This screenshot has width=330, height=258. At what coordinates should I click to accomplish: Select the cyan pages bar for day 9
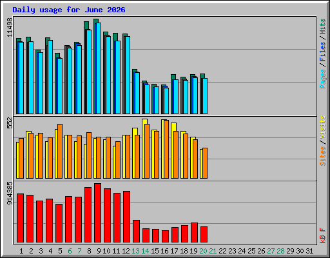click(99, 68)
